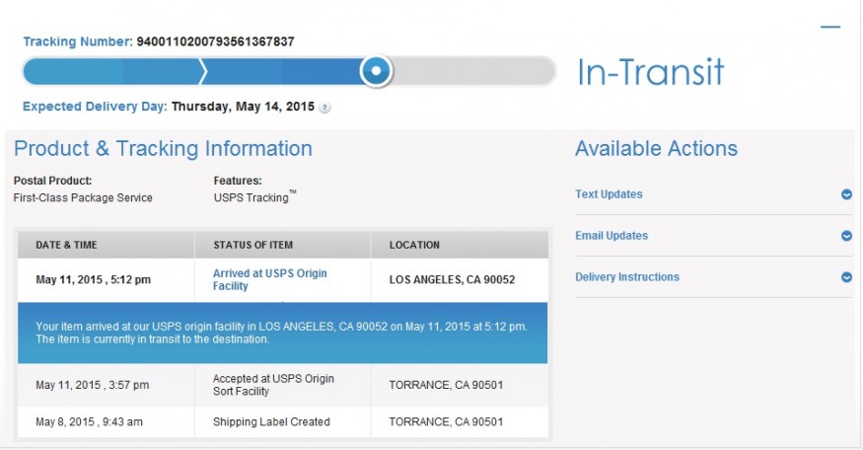Click the Shipping Label Created row
The width and height of the screenshot is (863, 450).
click(283, 422)
